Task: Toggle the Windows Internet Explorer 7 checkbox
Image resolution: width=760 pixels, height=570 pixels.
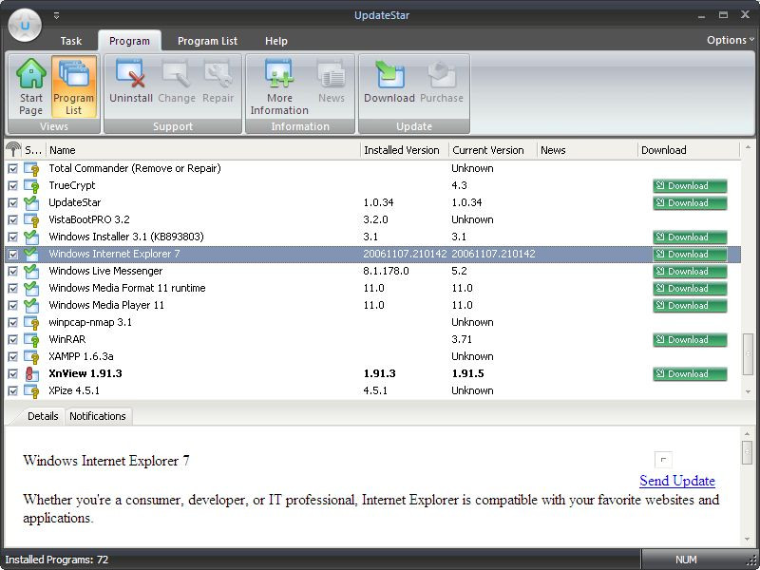Action: pyautogui.click(x=13, y=254)
